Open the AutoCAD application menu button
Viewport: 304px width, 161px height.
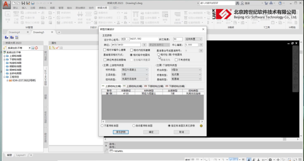6,5
